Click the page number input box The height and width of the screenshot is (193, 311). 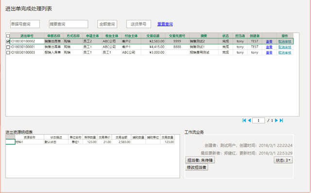point(259,121)
